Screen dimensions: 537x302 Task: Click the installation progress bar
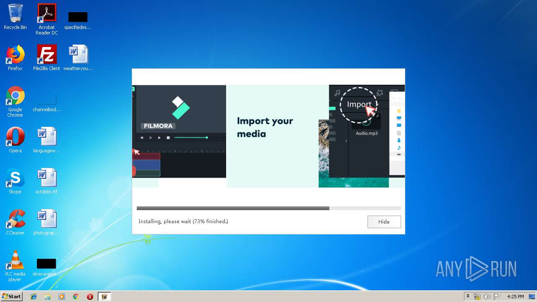click(268, 208)
